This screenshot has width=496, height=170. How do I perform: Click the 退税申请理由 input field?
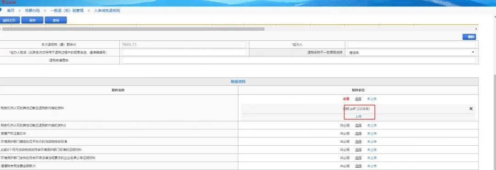(299, 60)
